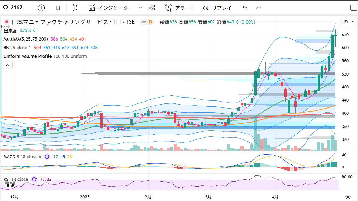Redo the last chart action

tap(259, 8)
